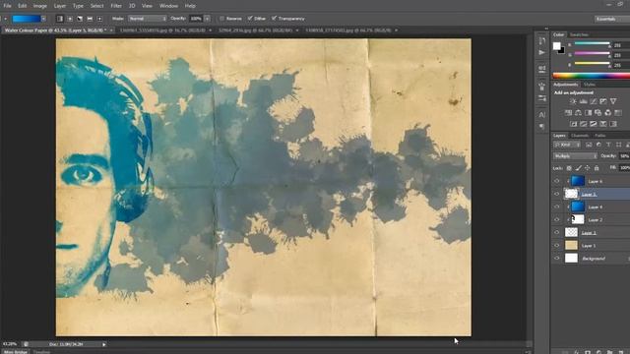
Task: Select the Diamond Gradient style icon
Action: 99,19
